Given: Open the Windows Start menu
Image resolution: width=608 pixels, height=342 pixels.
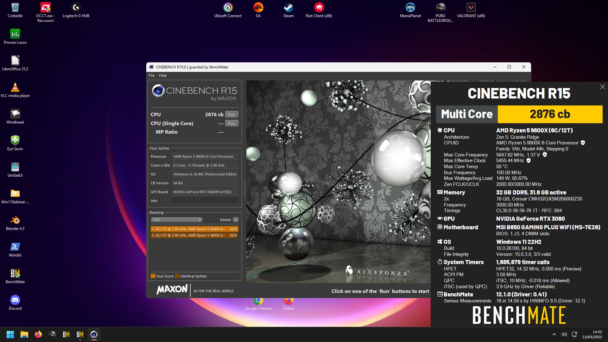Looking at the screenshot, I should 10,334.
